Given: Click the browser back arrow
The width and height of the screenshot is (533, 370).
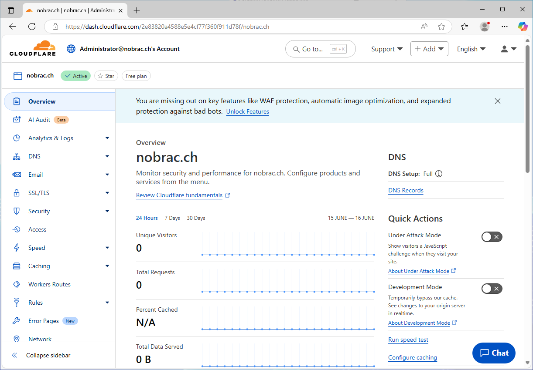Looking at the screenshot, I should pos(12,27).
